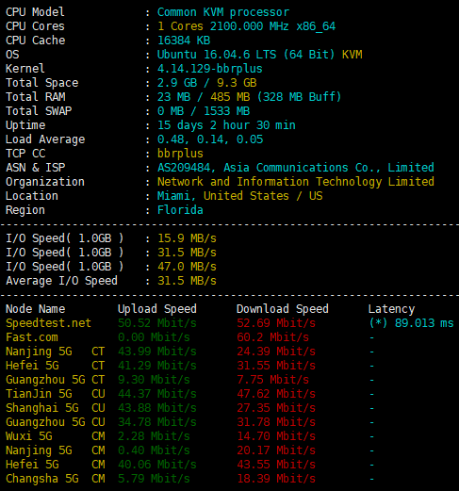Select the 'Nanjing 5G CT' node row name
Image resolution: width=459 pixels, height=491 pixels.
tap(56, 352)
